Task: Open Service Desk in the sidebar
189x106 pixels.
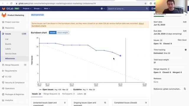Action: pos(11,54)
